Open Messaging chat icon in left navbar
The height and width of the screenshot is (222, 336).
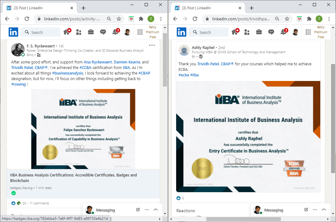pyautogui.click(x=103, y=32)
